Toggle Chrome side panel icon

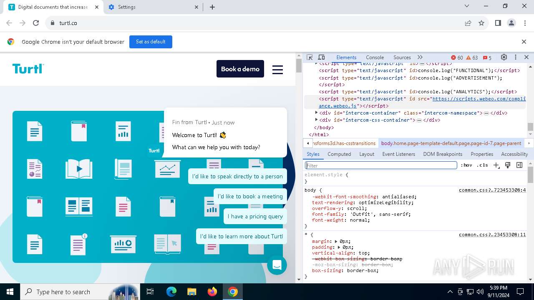[x=498, y=23]
